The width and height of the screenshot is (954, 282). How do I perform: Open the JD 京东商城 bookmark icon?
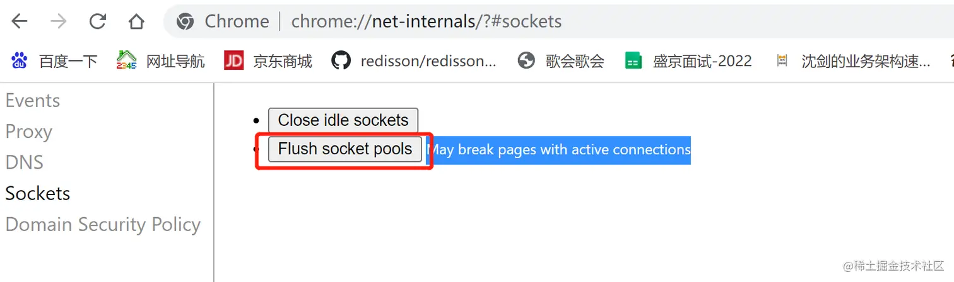pos(233,60)
